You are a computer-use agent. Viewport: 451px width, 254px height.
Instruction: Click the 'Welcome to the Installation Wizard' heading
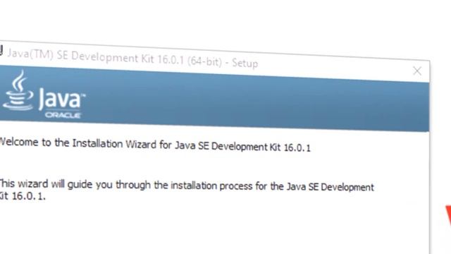pos(155,145)
